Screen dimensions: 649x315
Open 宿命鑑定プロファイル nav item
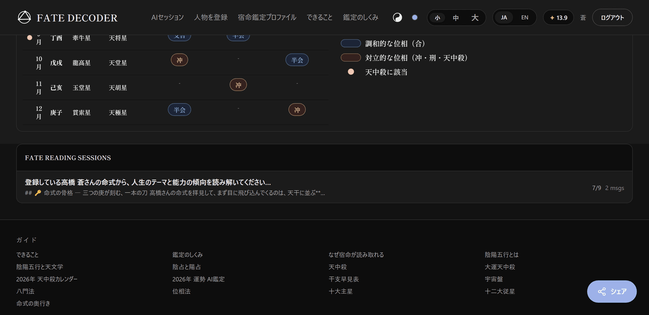click(x=267, y=18)
